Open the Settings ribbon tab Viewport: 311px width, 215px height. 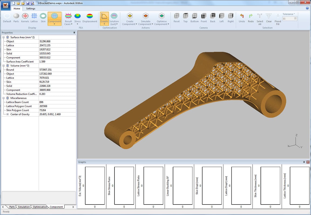coord(31,9)
